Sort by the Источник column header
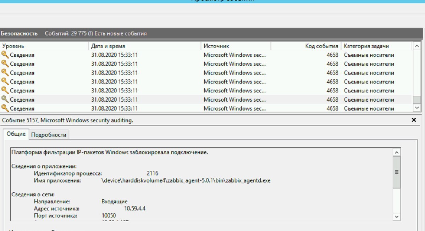This screenshot has height=231, width=425. click(x=236, y=46)
